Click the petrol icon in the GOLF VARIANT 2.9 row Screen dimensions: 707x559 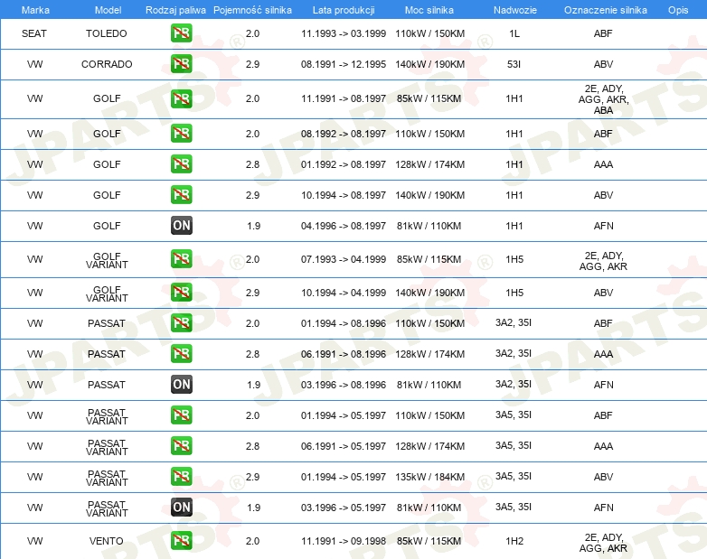181,293
